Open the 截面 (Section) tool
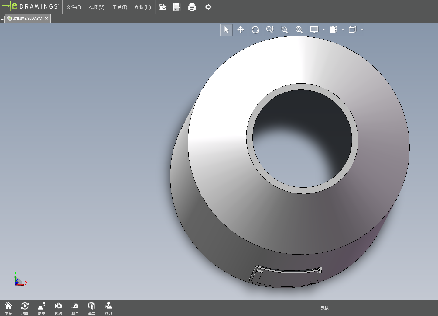 [91, 308]
